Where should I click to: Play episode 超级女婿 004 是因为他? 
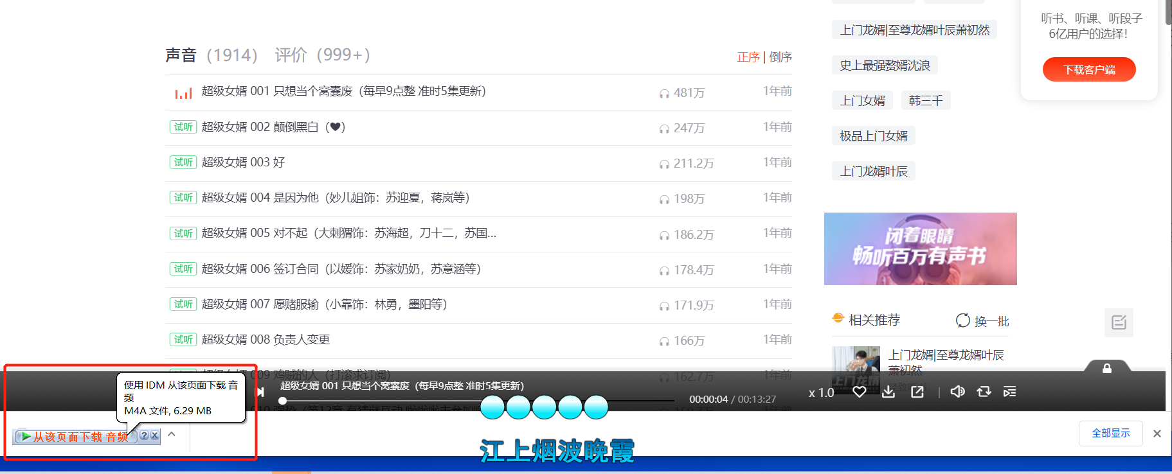click(x=335, y=198)
